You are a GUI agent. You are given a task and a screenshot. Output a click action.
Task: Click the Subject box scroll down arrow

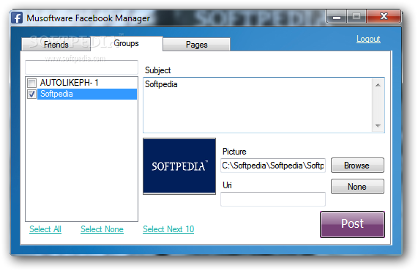(378, 126)
